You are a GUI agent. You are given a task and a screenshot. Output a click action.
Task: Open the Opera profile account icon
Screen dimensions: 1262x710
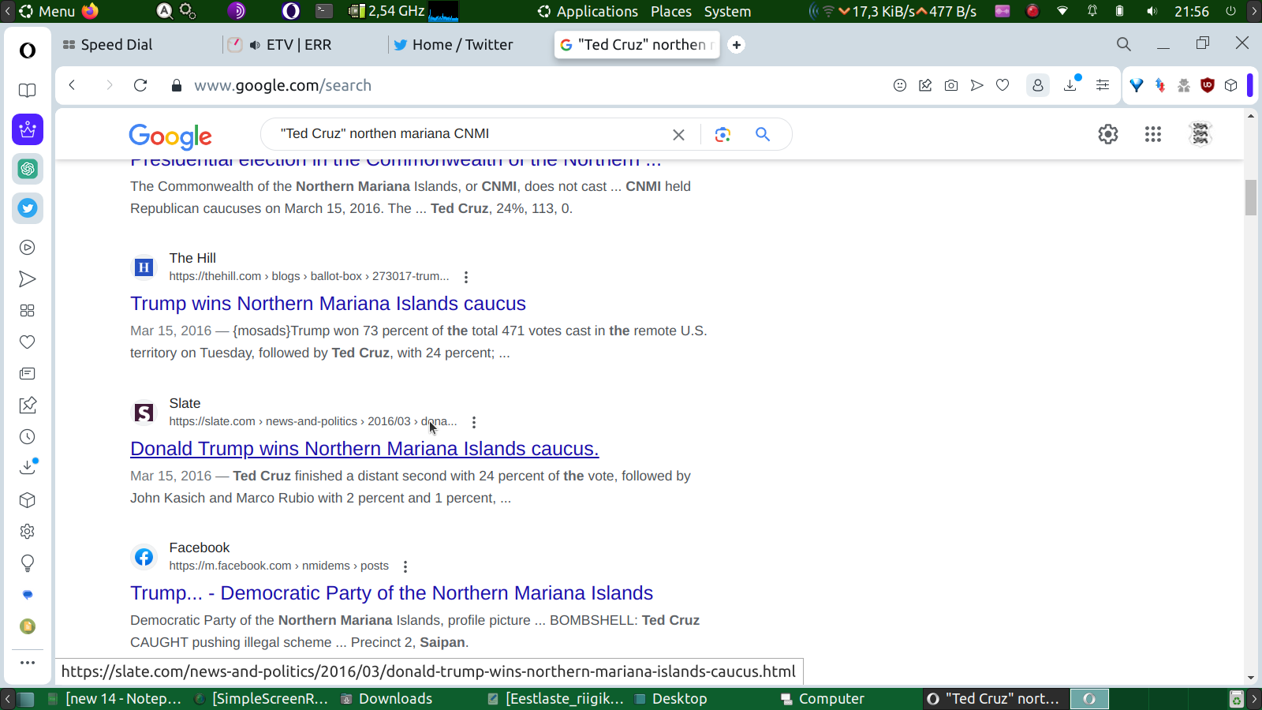pos(1038,85)
